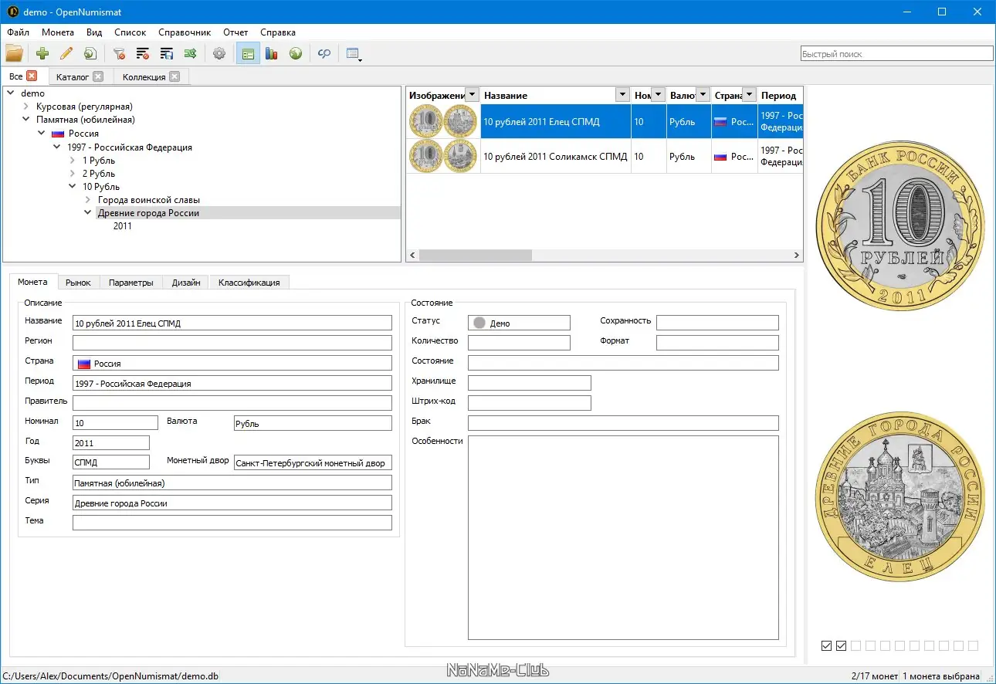Switch to the Каталог view tab
Image resolution: width=996 pixels, height=684 pixels.
pos(73,77)
